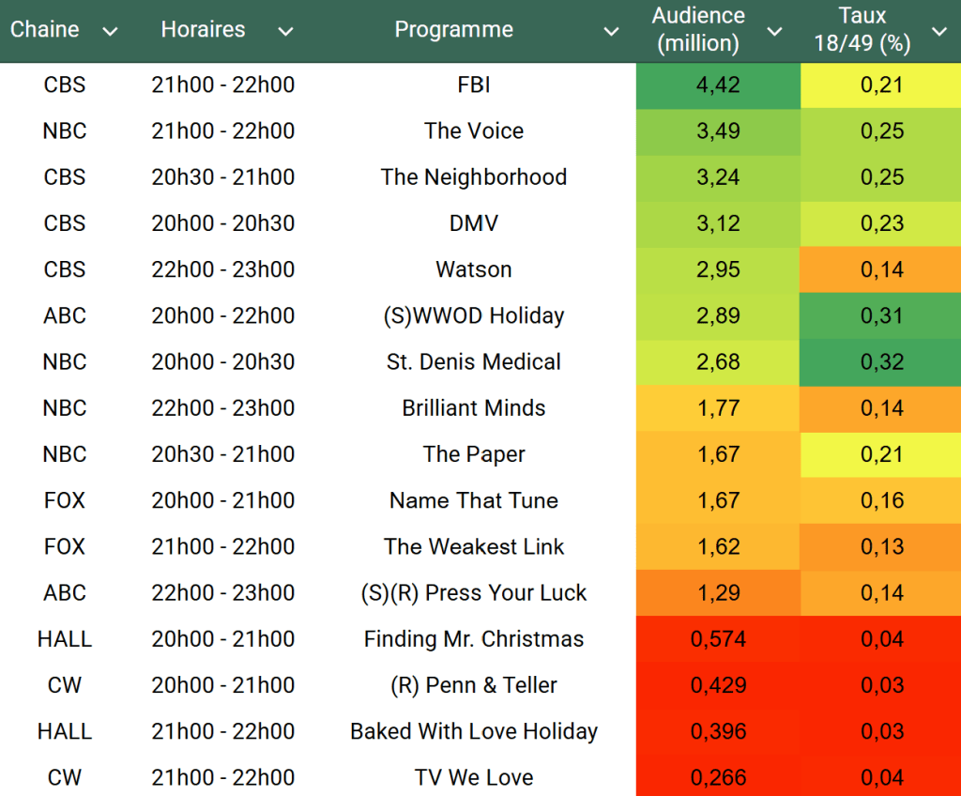The width and height of the screenshot is (961, 796).
Task: Click the HALL channel cell for Baked With Love
Action: [65, 731]
